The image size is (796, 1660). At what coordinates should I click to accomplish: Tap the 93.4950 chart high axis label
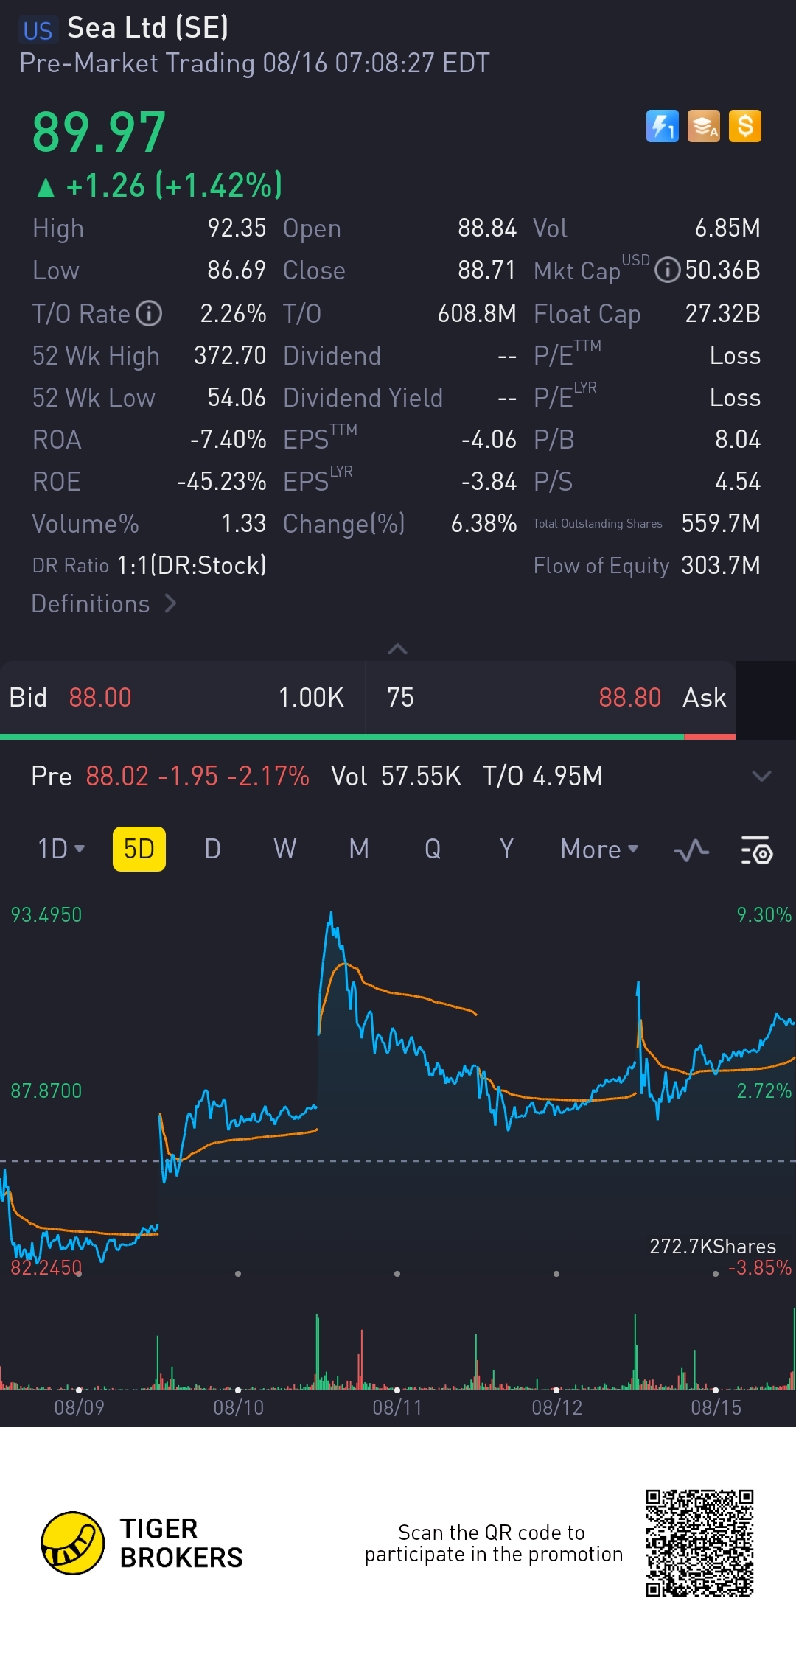46,914
